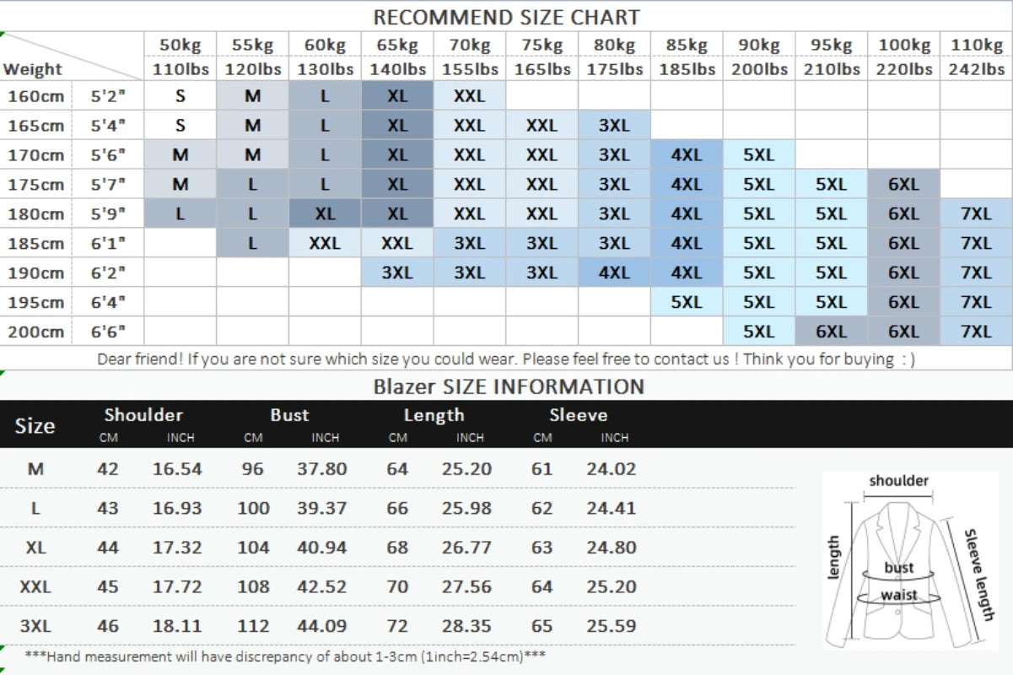Select the 50kg weight column header
Image resolution: width=1013 pixels, height=675 pixels.
[181, 46]
